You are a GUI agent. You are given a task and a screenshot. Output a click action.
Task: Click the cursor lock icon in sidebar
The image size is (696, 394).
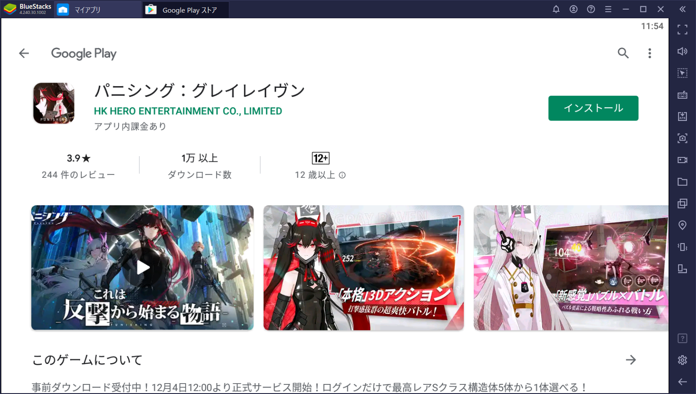682,73
